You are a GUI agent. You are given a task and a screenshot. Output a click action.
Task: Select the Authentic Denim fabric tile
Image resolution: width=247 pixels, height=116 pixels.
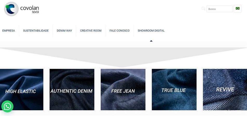tap(72, 90)
